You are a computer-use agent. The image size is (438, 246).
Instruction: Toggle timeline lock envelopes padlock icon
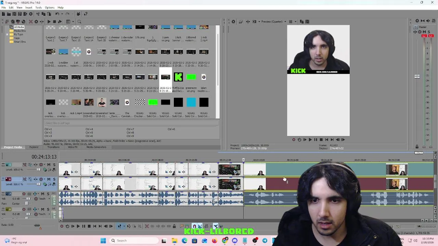[174, 226]
